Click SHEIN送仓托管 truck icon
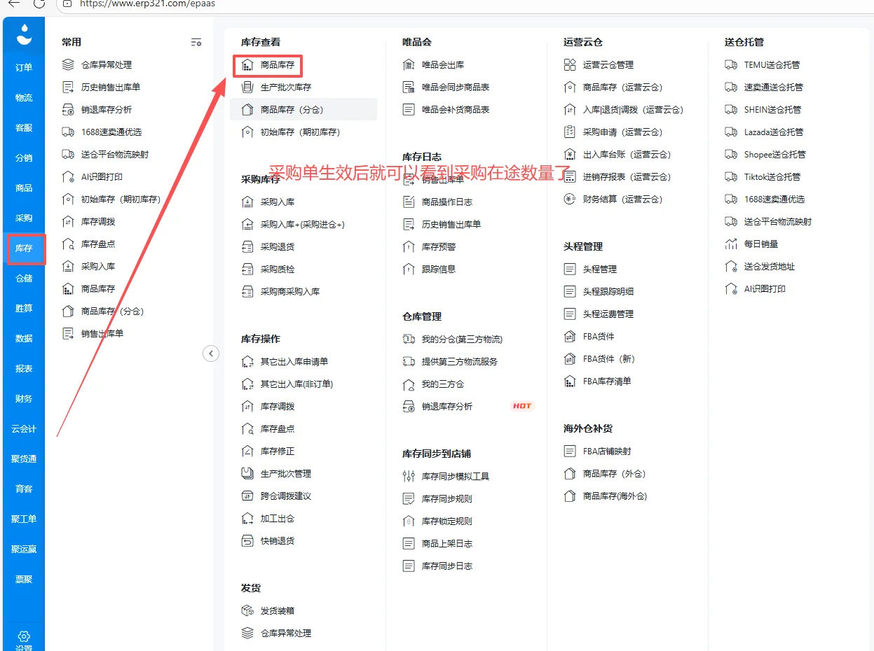This screenshot has width=874, height=651. click(731, 110)
